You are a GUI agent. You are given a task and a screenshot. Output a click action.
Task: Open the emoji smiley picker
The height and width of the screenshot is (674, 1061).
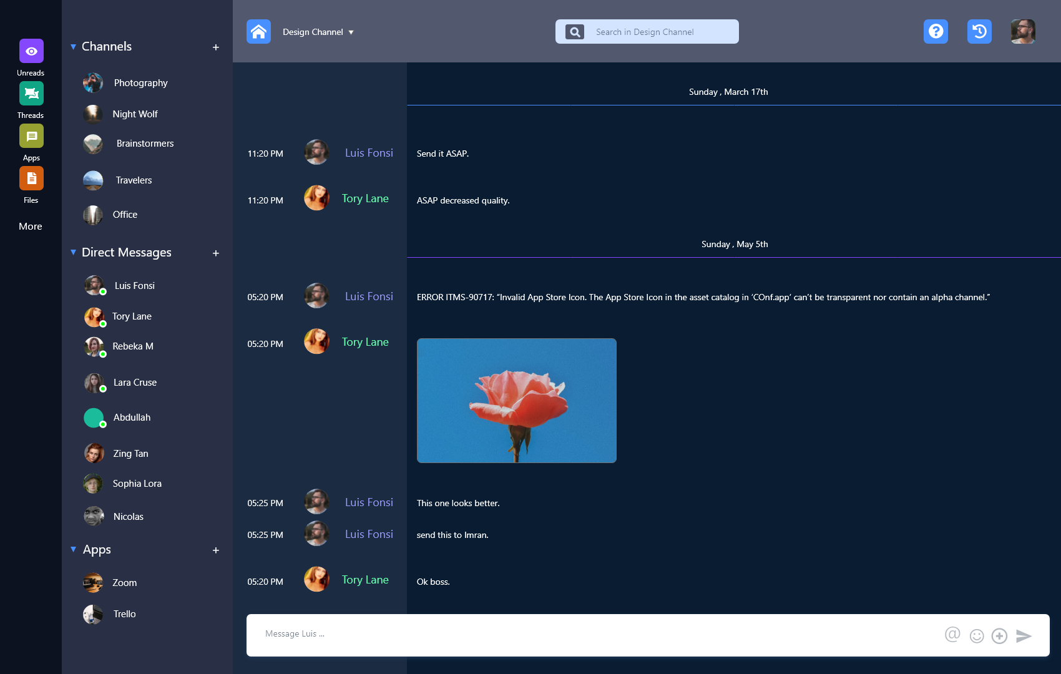[x=977, y=635]
